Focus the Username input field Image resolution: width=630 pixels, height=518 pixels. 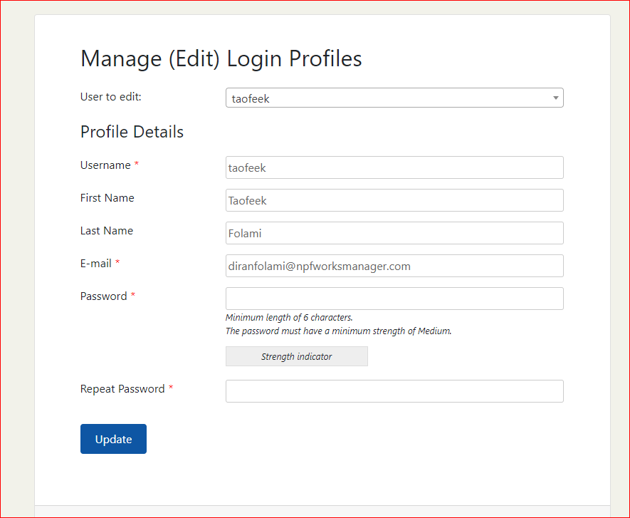[394, 167]
